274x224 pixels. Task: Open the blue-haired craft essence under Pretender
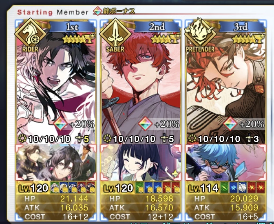(x=226, y=162)
